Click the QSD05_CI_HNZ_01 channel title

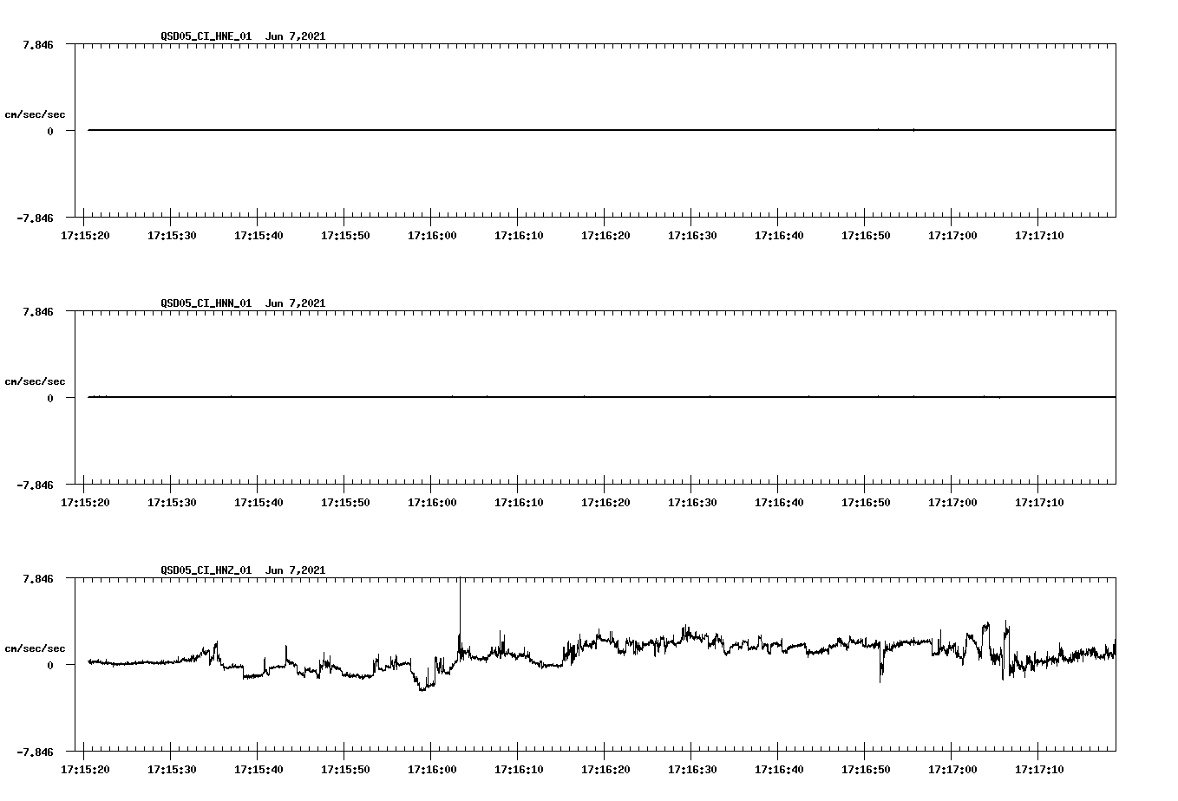(206, 570)
